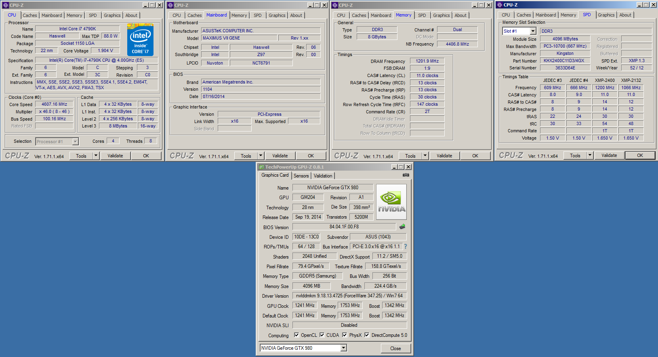Viewport: 658px width, 357px height.
Task: Toggle the DirectCompute 5.0 checkbox
Action: click(367, 335)
